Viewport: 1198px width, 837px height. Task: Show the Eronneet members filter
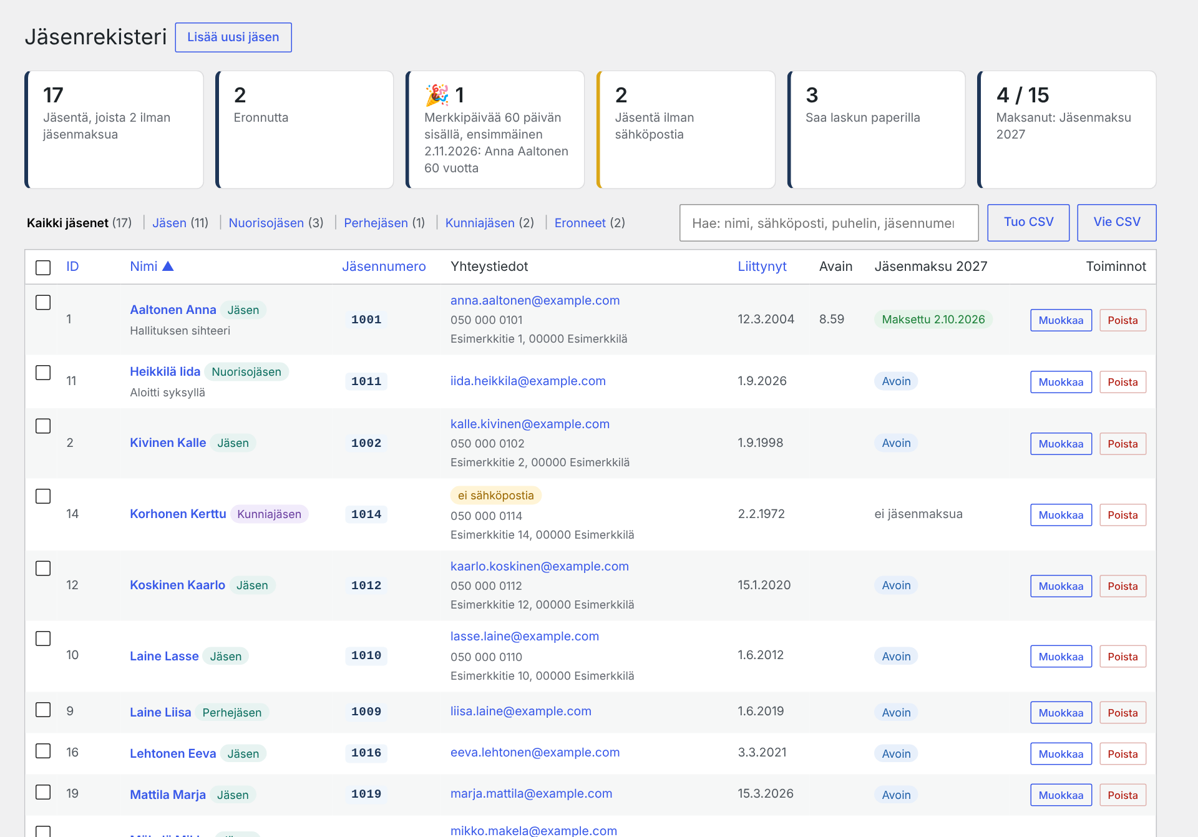(580, 223)
